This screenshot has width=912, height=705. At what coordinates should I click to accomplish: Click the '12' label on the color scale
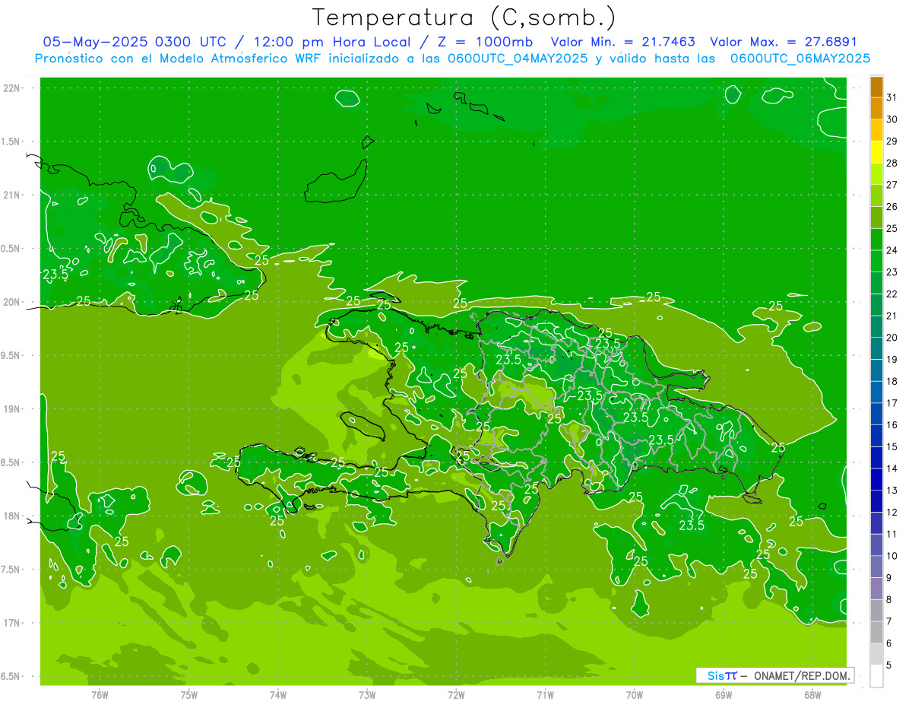(x=891, y=513)
